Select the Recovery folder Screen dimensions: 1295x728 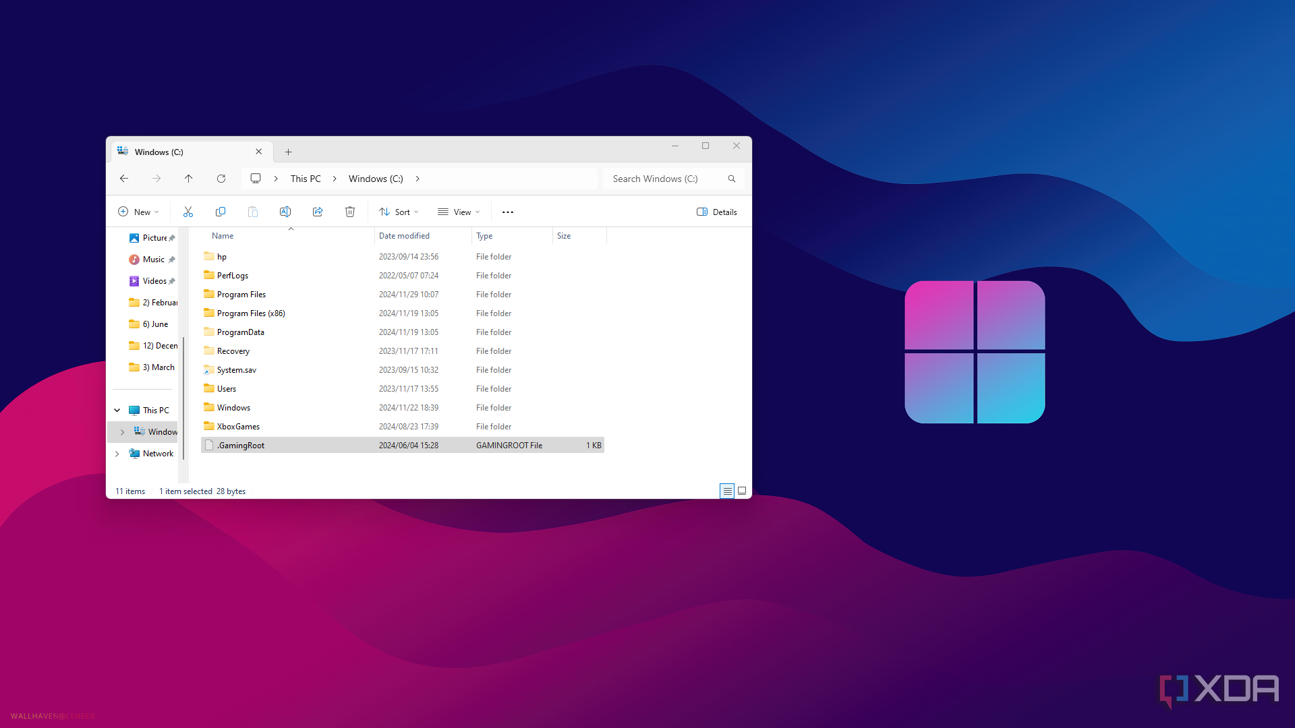[403, 351]
